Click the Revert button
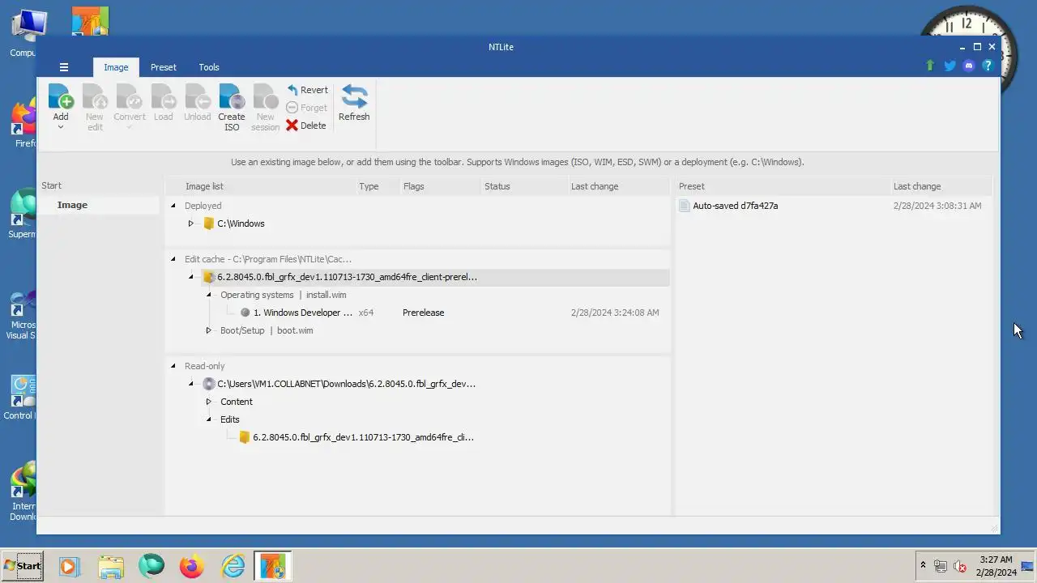The height and width of the screenshot is (583, 1037). point(308,90)
